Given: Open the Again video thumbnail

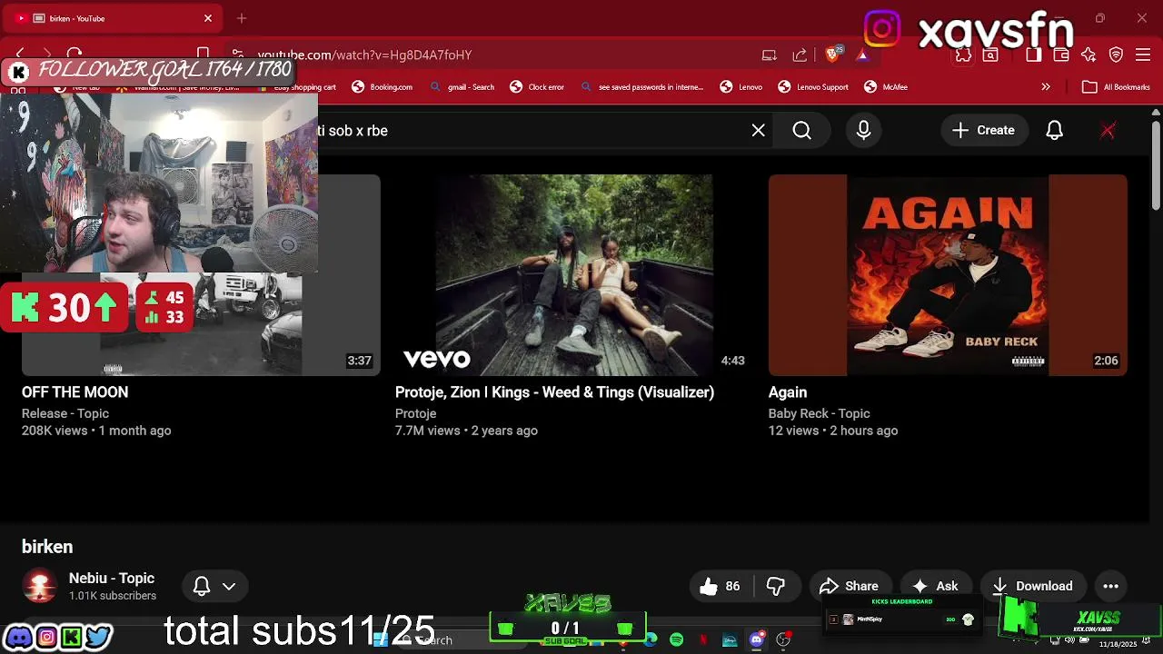Looking at the screenshot, I should tap(948, 275).
